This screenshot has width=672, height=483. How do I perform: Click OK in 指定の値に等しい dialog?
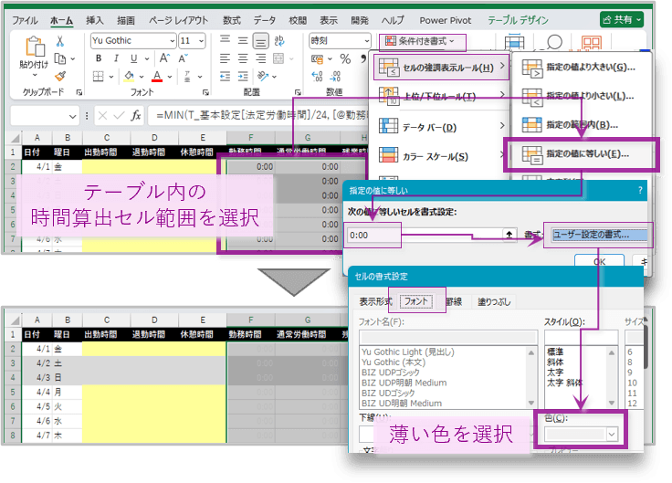(599, 261)
